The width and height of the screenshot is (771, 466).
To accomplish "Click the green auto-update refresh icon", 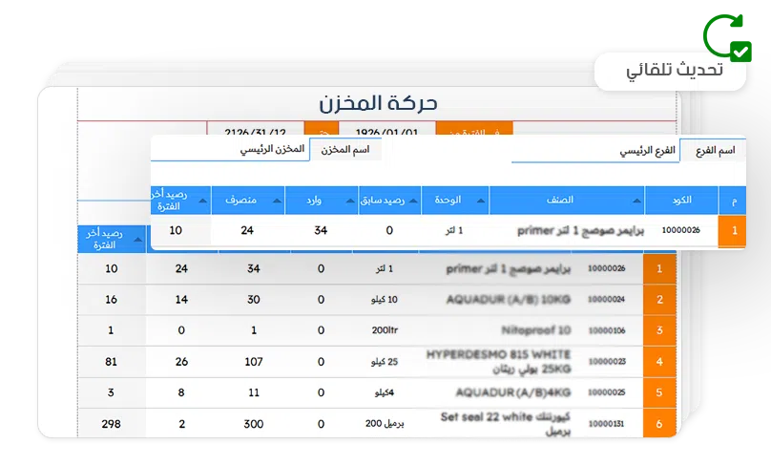I will click(727, 38).
